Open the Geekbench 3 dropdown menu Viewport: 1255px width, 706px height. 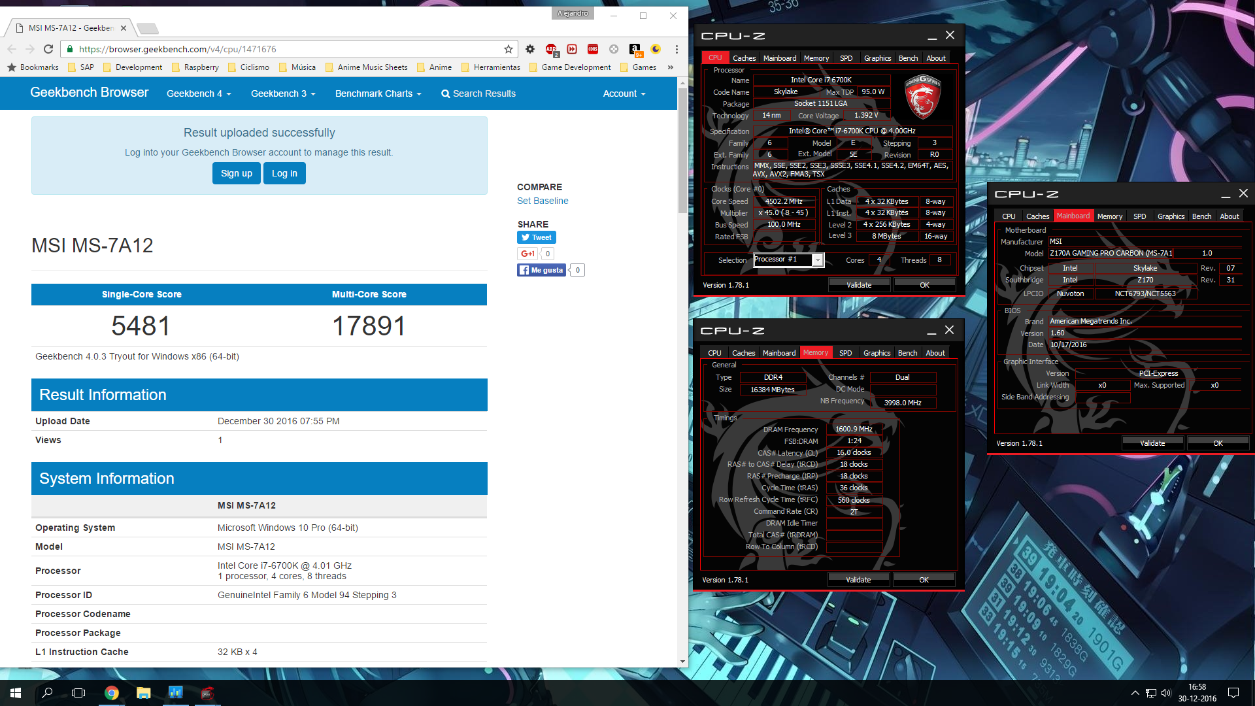[x=283, y=93]
